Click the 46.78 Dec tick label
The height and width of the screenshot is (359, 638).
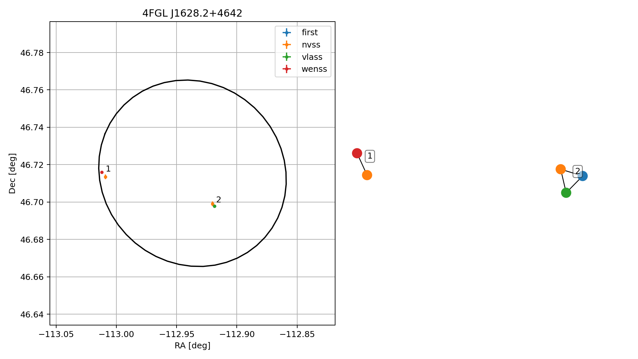[x=32, y=53]
